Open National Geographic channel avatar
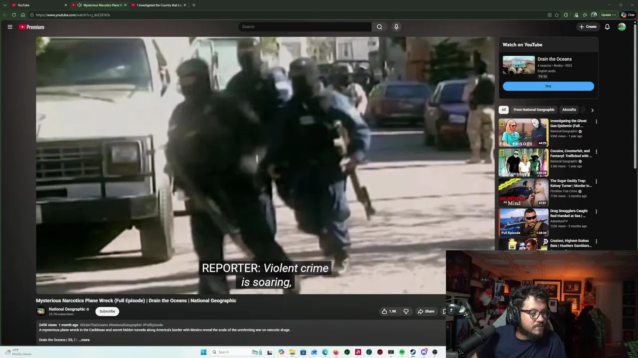The width and height of the screenshot is (638, 358). click(41, 311)
